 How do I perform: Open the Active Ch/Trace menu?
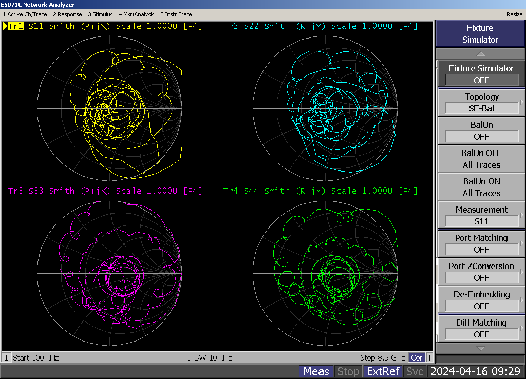(x=25, y=14)
